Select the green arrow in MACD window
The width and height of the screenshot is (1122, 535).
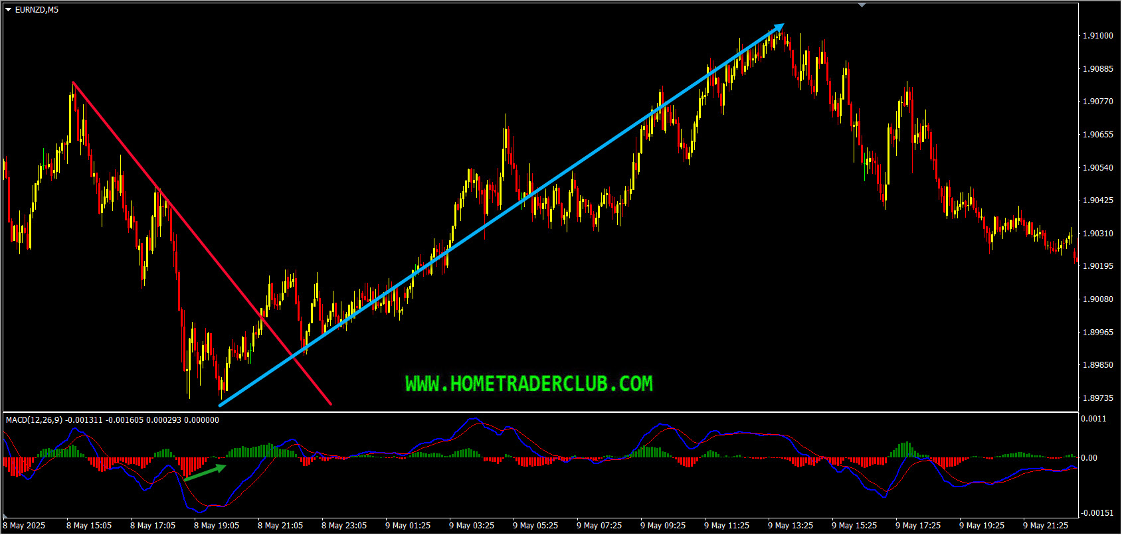[205, 472]
